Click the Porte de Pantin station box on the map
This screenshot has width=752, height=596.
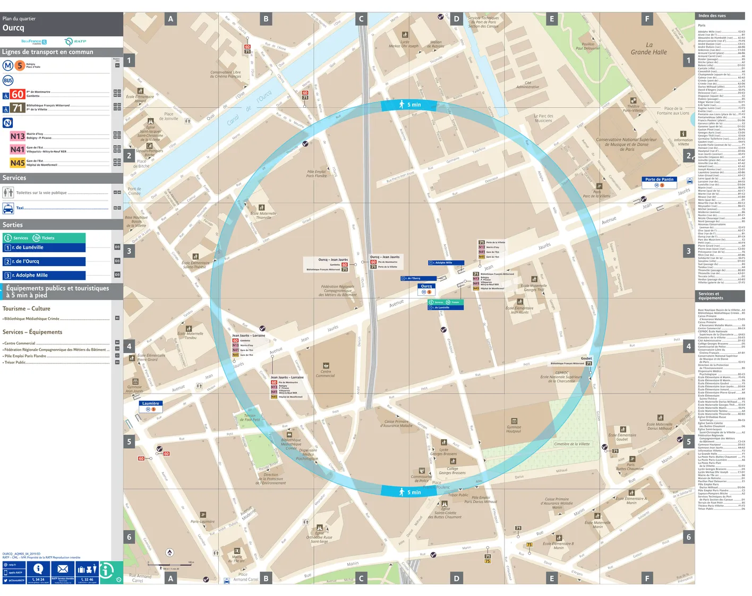[x=660, y=182]
